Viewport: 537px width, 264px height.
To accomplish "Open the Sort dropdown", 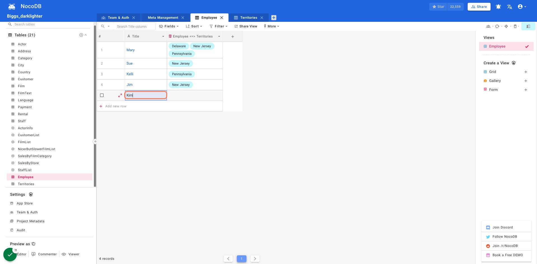I will [x=194, y=26].
